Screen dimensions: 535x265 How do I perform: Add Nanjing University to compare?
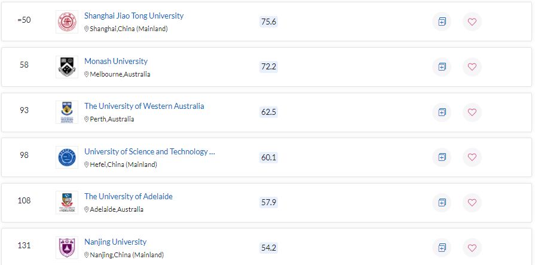[442, 248]
